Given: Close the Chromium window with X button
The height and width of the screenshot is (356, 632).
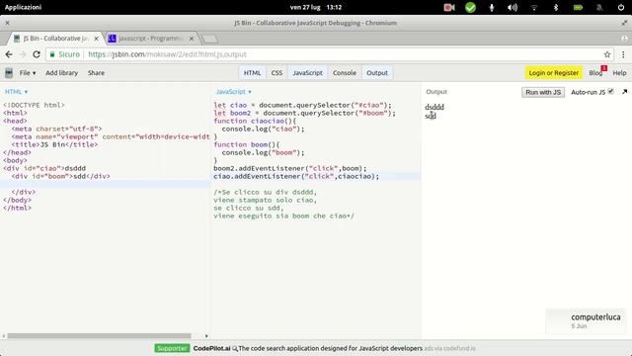Looking at the screenshot, I should (x=7, y=23).
